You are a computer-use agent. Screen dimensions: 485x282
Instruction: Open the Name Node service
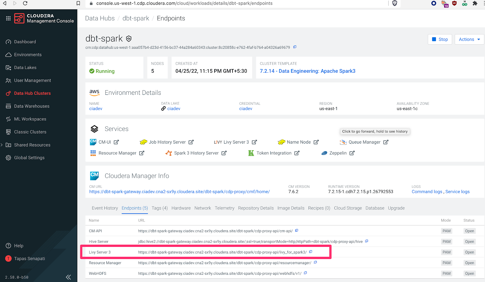pos(299,142)
